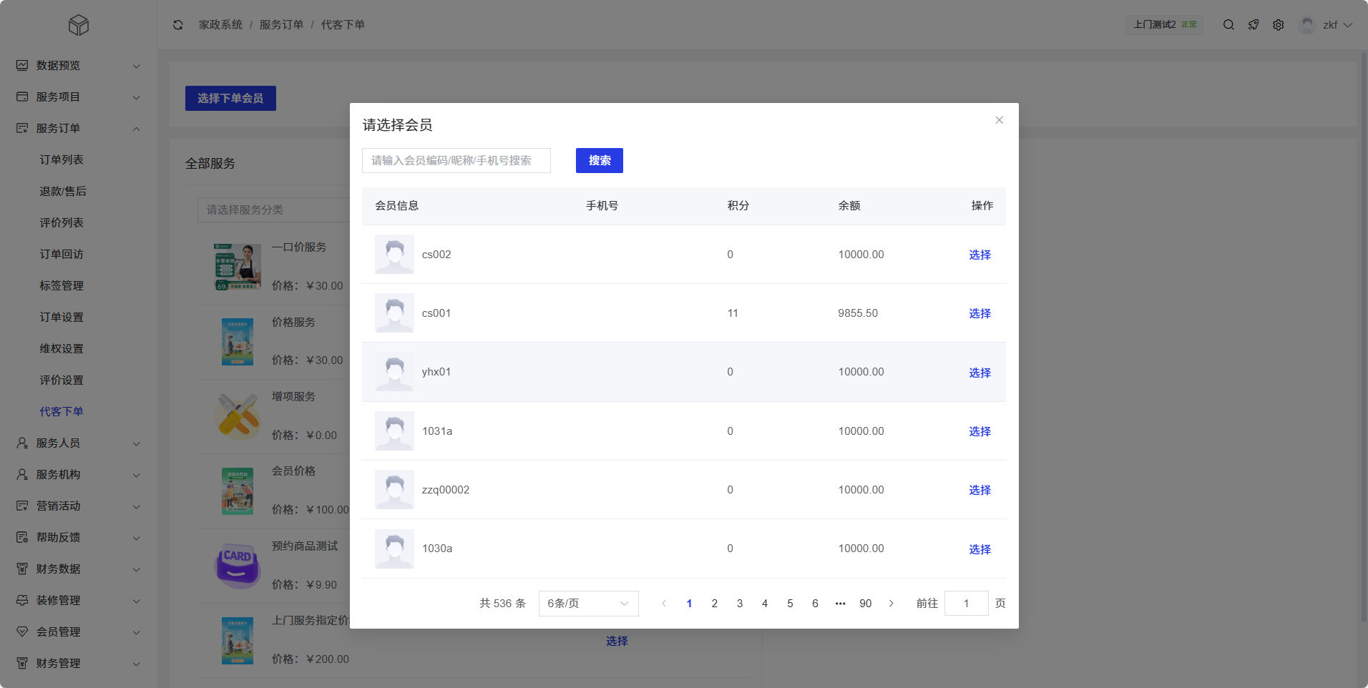Expand the 数据预览 sidebar menu
The height and width of the screenshot is (688, 1368).
(x=78, y=66)
